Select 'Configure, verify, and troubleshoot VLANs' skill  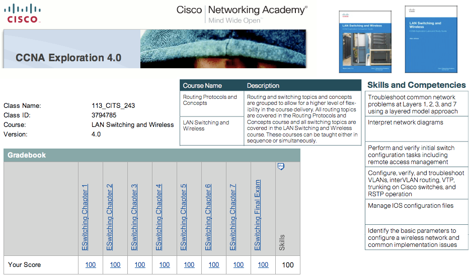click(416, 183)
